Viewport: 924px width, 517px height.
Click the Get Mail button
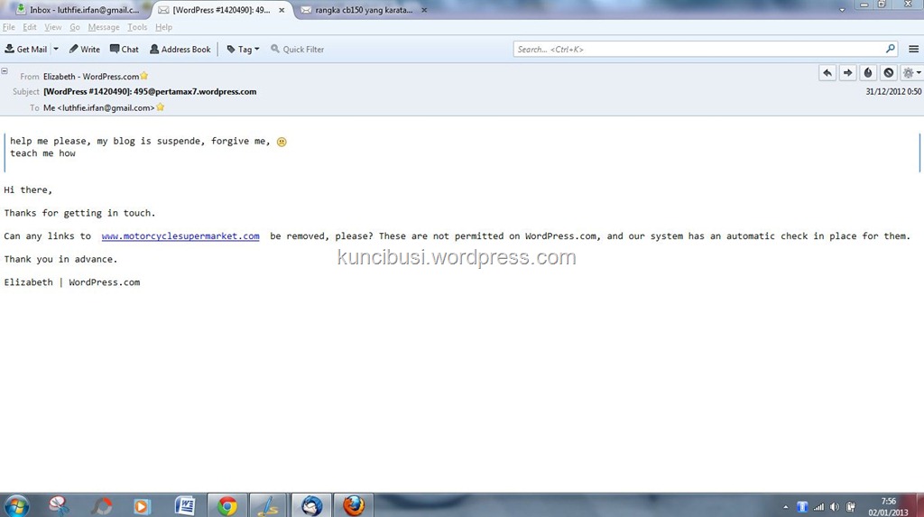coord(25,50)
